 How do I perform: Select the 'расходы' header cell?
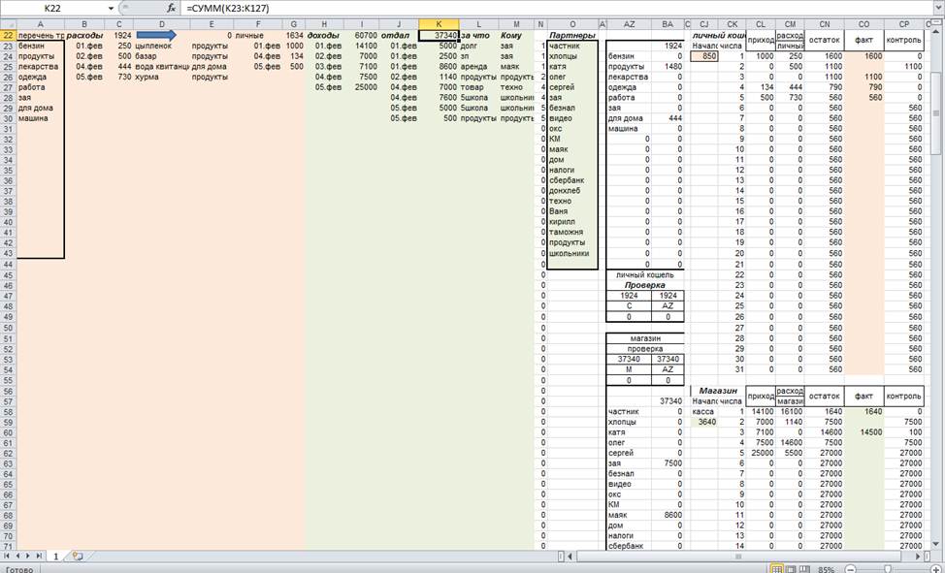[x=84, y=36]
